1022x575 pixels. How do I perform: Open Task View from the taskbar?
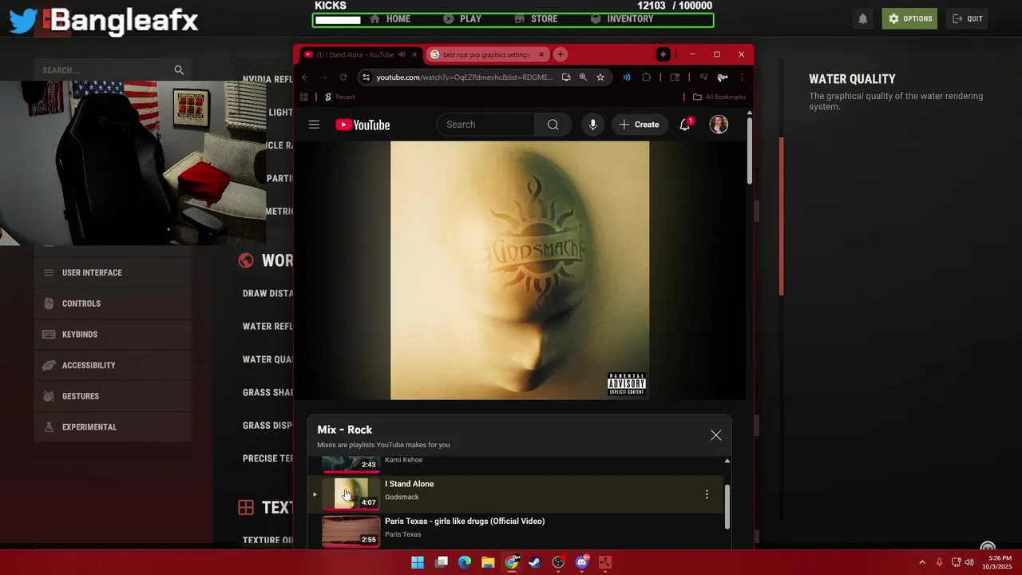pos(442,562)
